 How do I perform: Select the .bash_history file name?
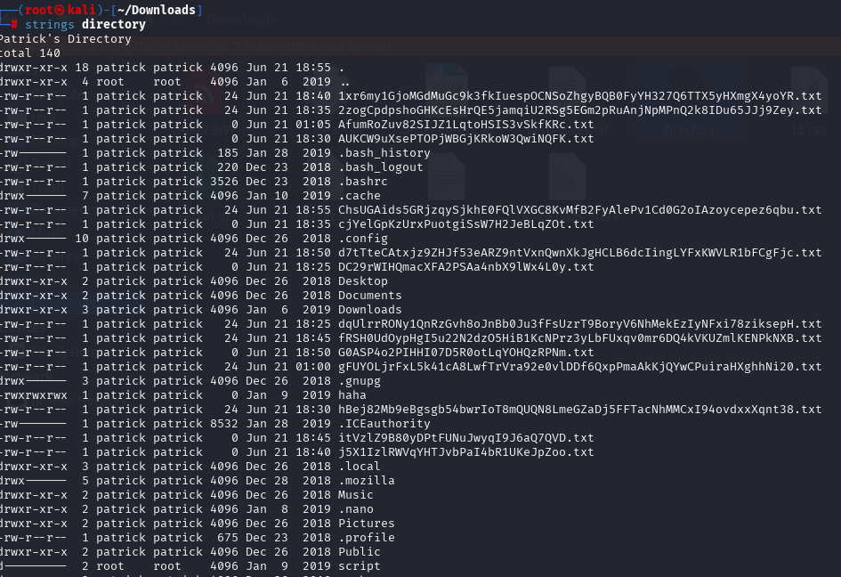[384, 153]
